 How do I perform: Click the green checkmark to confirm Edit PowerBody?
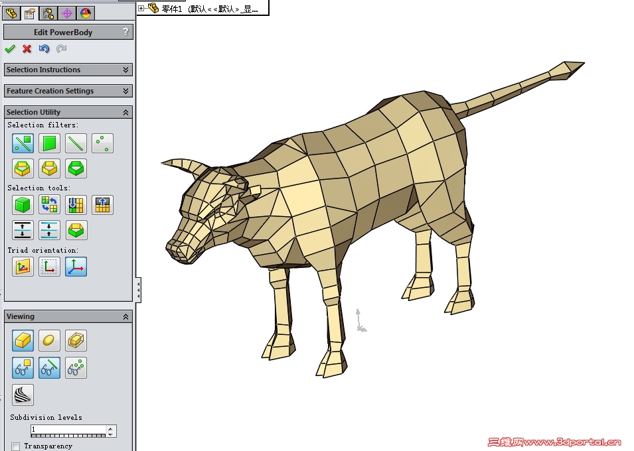10,48
